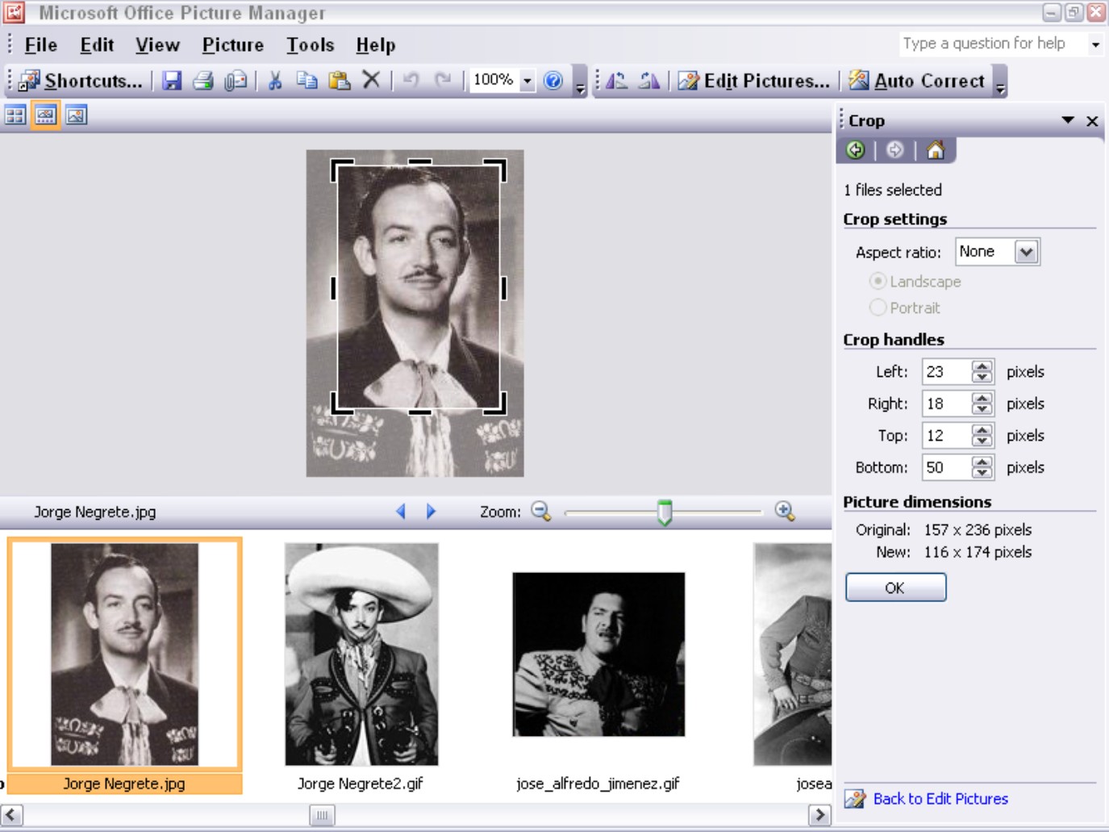Open the Shortcuts pane button
The width and height of the screenshot is (1109, 832).
tap(81, 81)
